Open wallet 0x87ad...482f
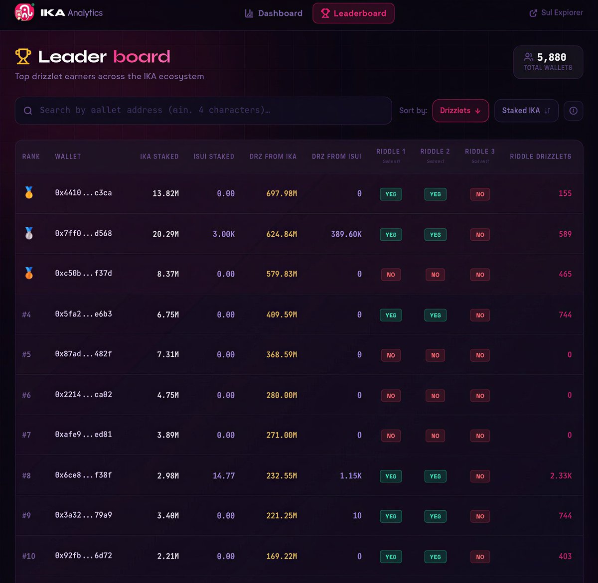598x583 pixels. click(x=83, y=354)
